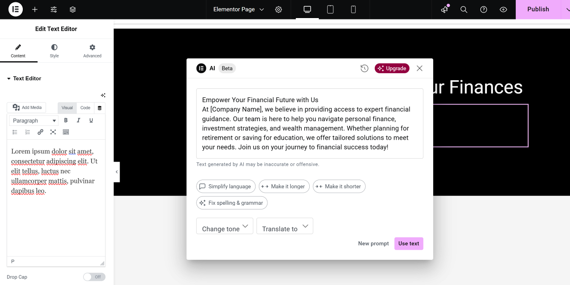Toggle bold formatting in text editor

(x=66, y=121)
